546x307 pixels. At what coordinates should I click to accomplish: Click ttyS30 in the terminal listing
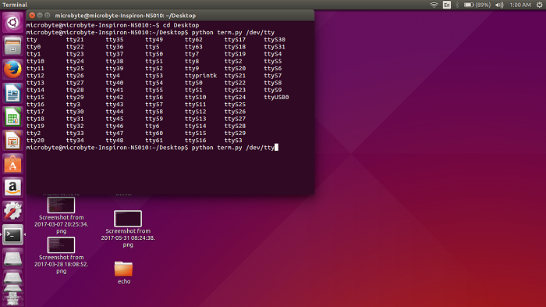pos(275,40)
